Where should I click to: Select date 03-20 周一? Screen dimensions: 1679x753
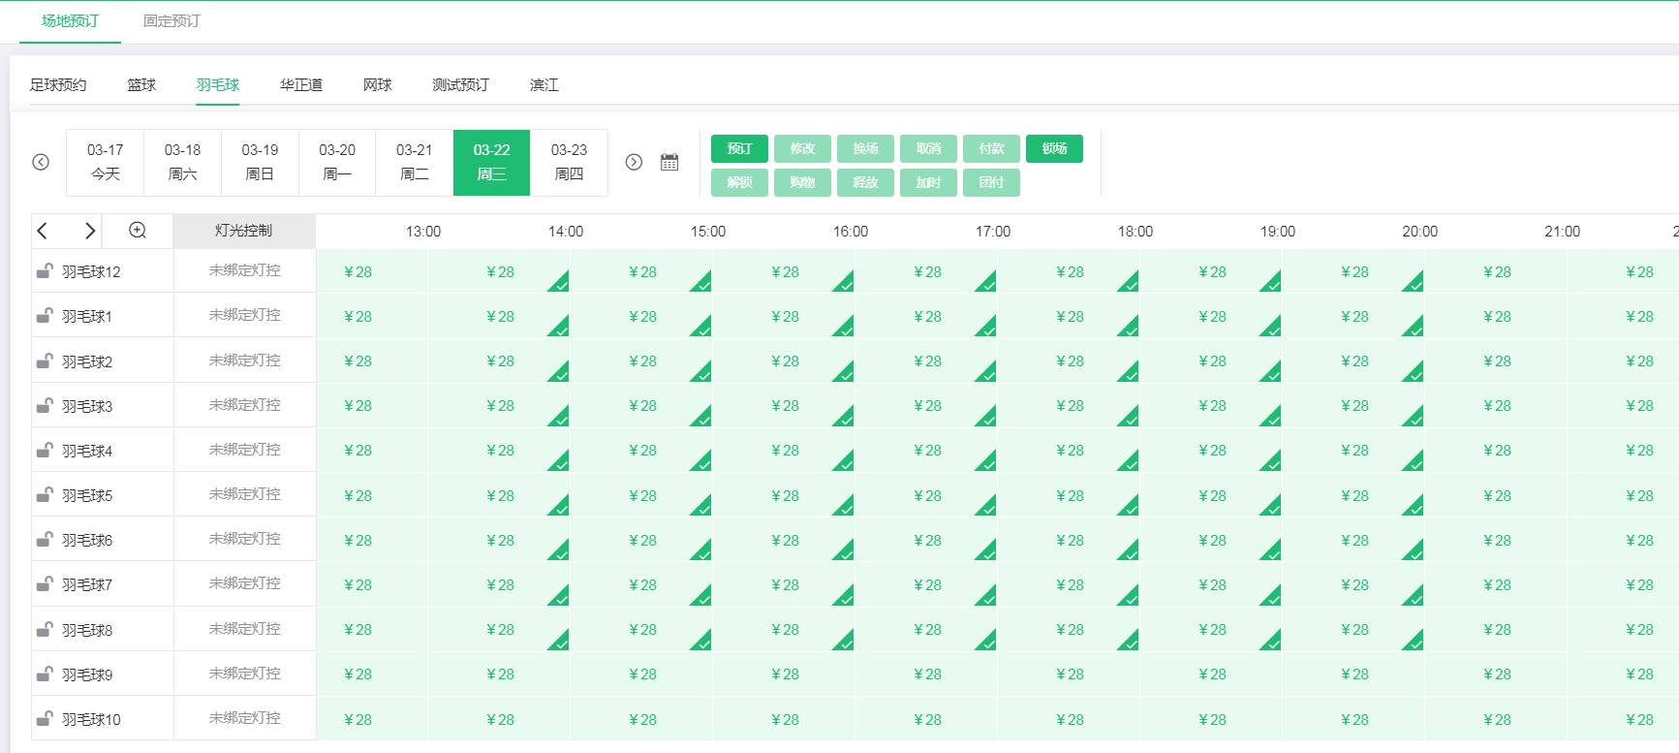337,162
